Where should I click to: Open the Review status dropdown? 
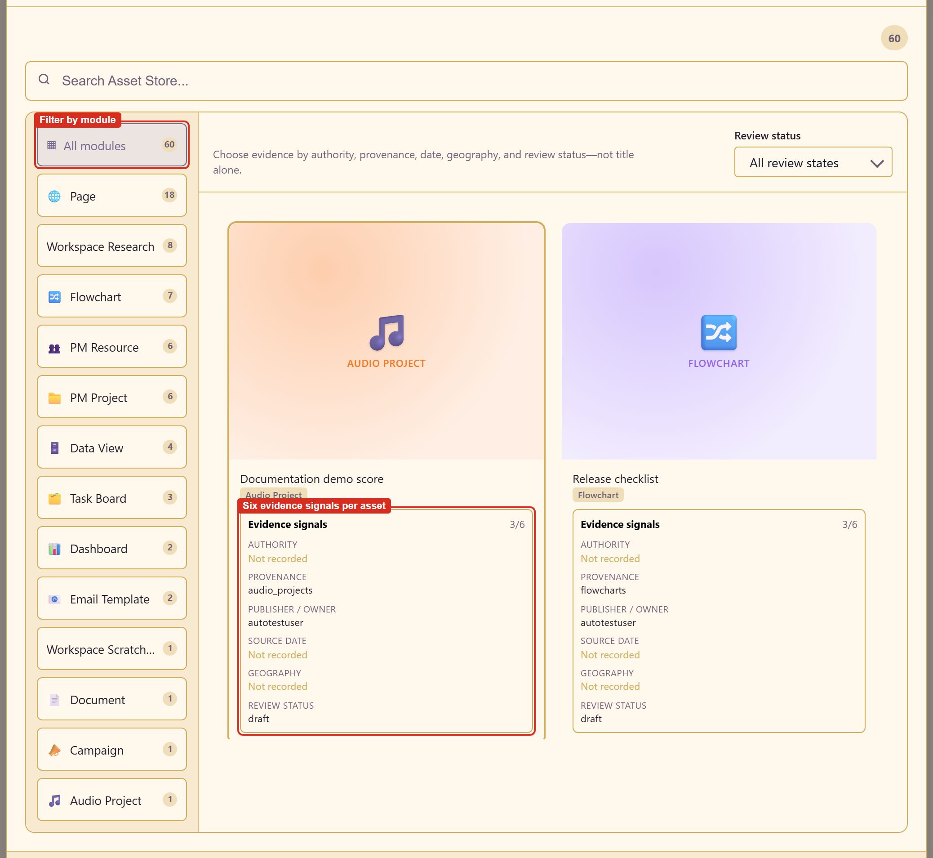[x=813, y=162]
